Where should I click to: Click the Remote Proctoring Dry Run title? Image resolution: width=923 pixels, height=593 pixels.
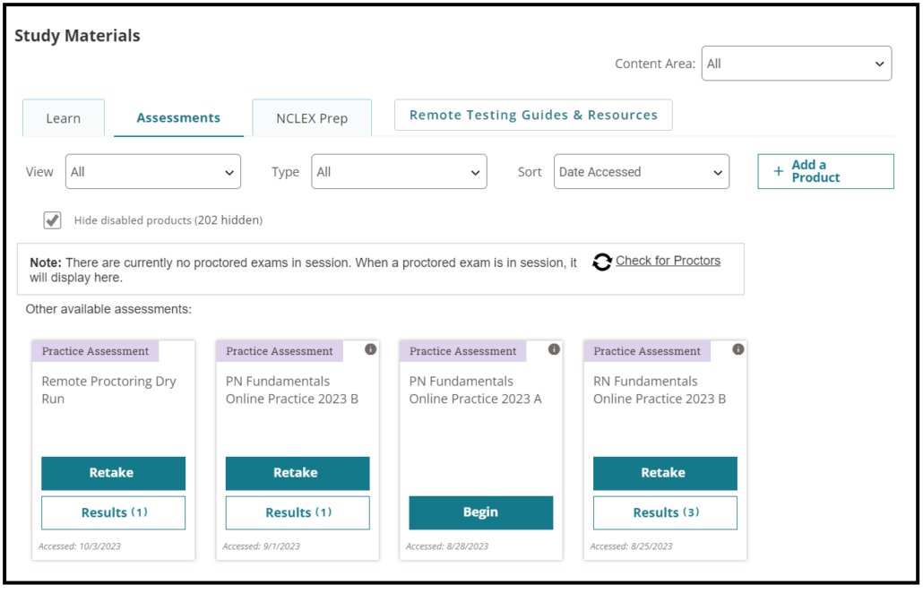tap(109, 390)
